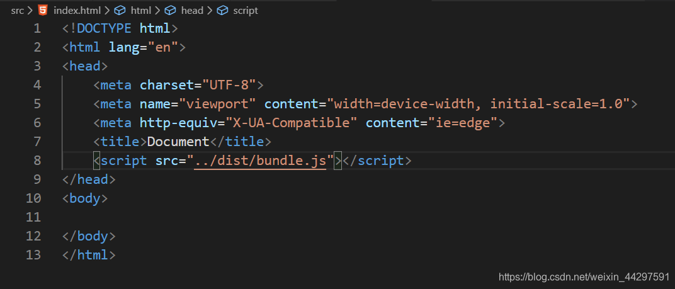Click the http-equiv attribute on line 6
Viewport: 675px width, 289px height.
179,123
